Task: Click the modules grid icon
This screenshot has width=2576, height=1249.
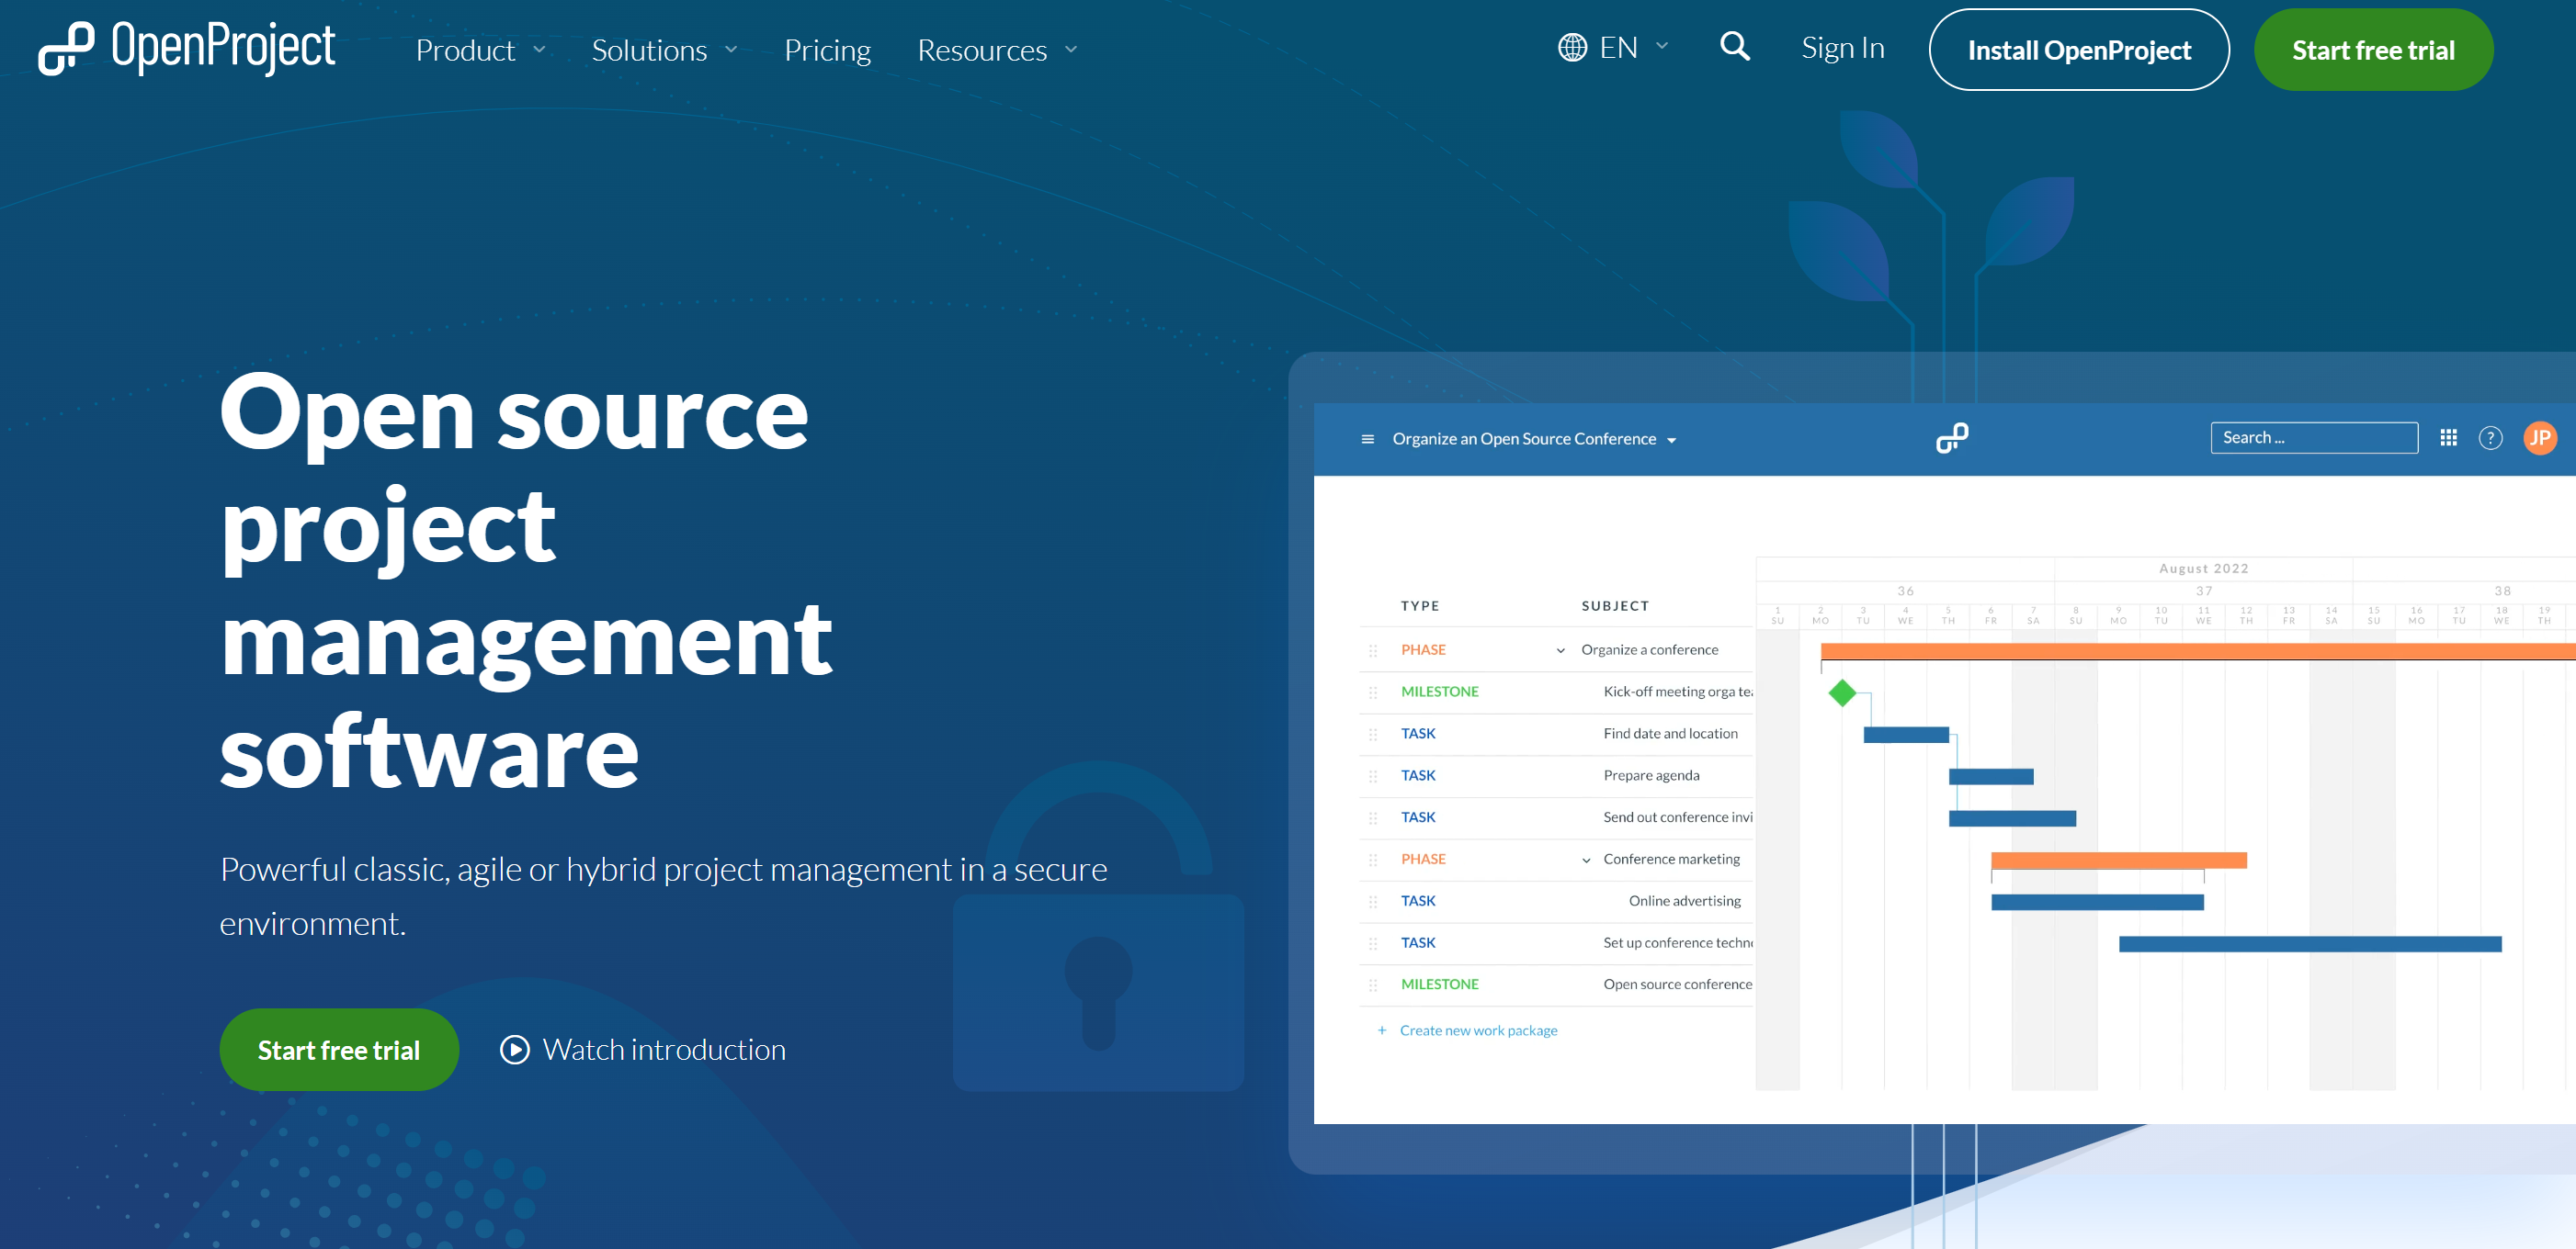Action: pos(2448,438)
